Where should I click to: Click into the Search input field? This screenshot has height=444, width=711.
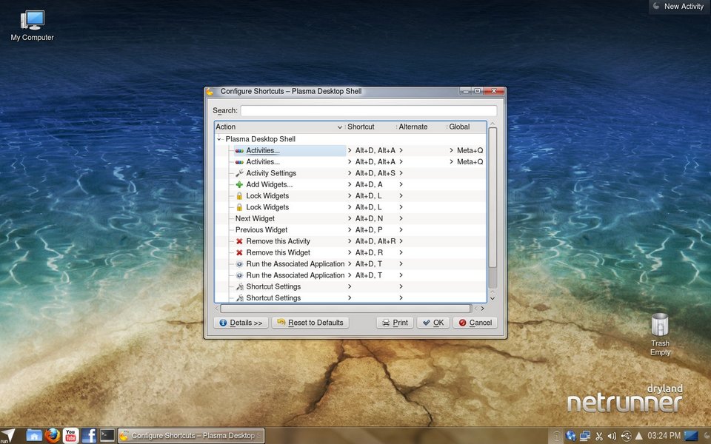click(x=368, y=111)
